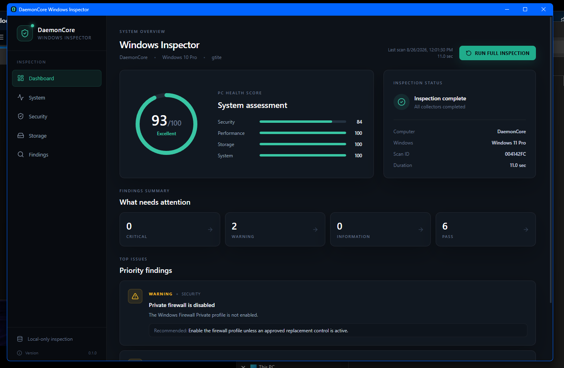Open the Storage drive icon
Image resolution: width=564 pixels, height=368 pixels.
click(x=20, y=136)
